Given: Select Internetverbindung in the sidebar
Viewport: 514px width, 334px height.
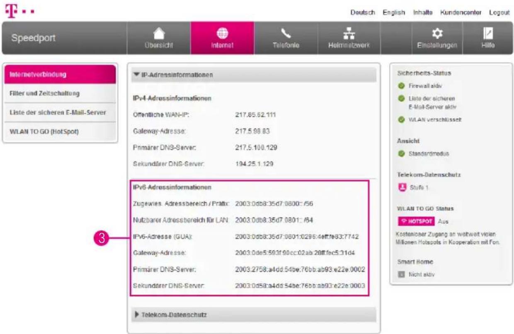Looking at the screenshot, I should pyautogui.click(x=60, y=75).
